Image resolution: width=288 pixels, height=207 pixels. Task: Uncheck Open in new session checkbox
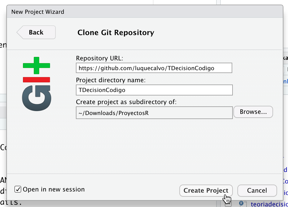point(18,189)
